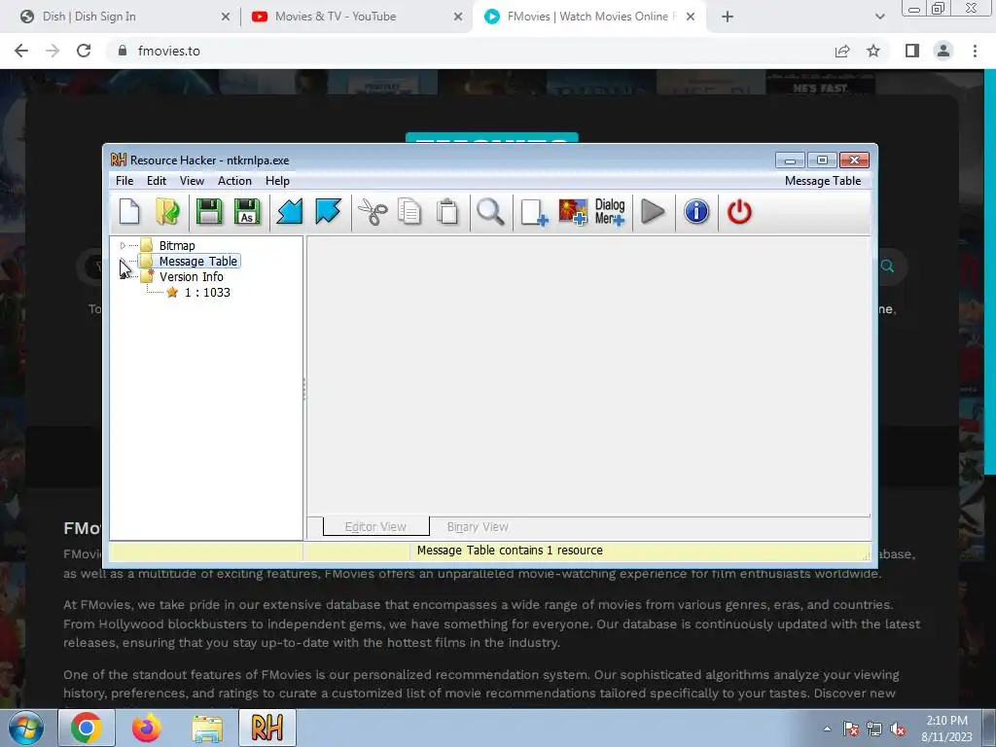Open the Edit menu in Resource Hacker
Image resolution: width=996 pixels, height=747 pixels.
point(157,180)
